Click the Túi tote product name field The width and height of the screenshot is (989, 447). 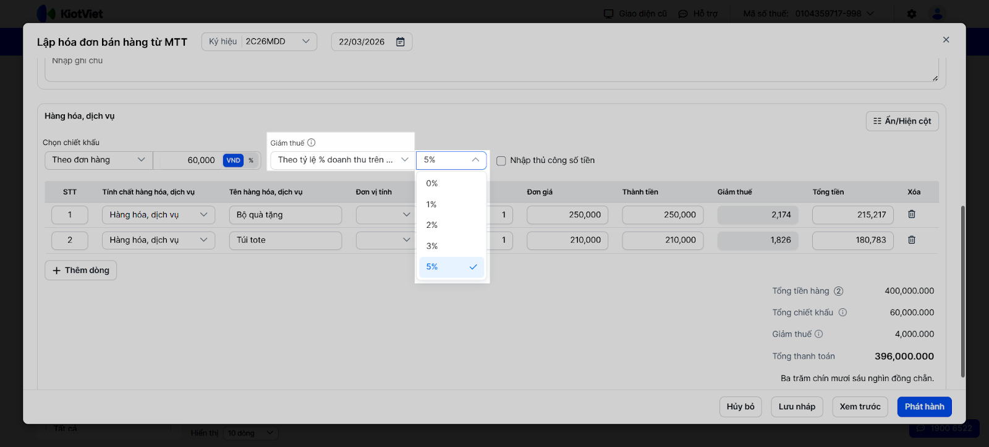(285, 240)
